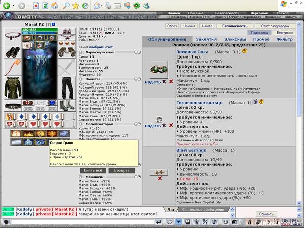Click надеть link for Зеленые Очки
Viewport: 305px width, 229px height.
point(152,82)
